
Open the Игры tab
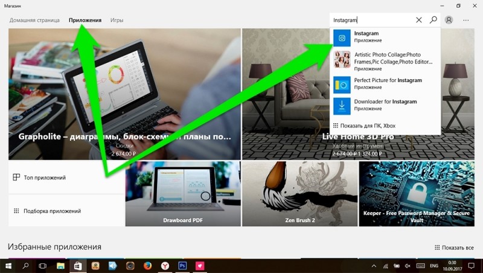117,20
